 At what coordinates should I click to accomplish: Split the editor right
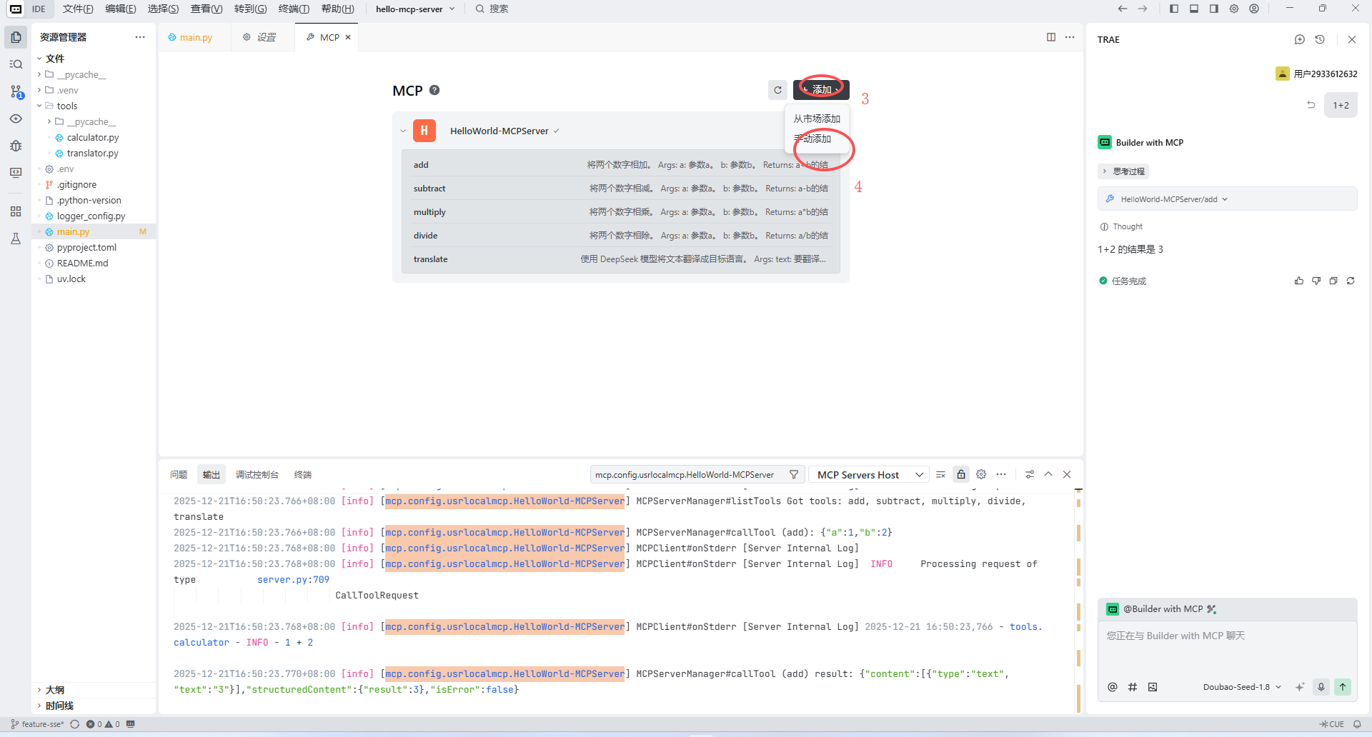tap(1051, 37)
